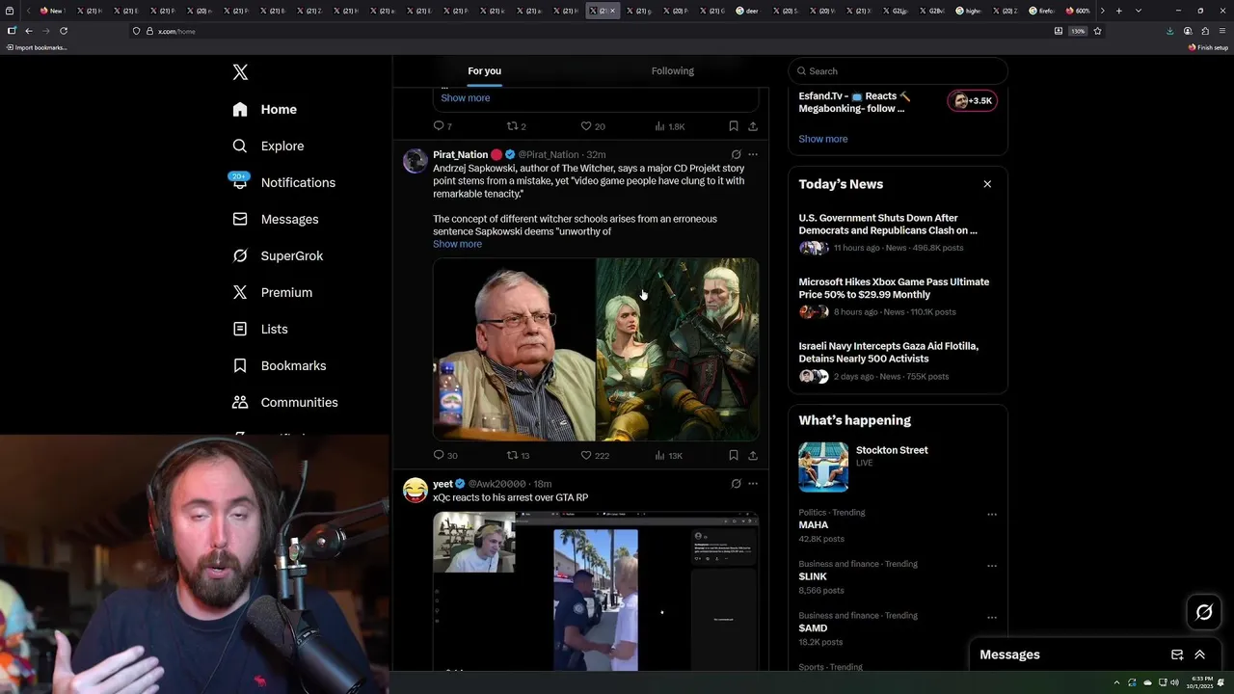Open Messages in sidebar
The image size is (1234, 694).
point(276,220)
